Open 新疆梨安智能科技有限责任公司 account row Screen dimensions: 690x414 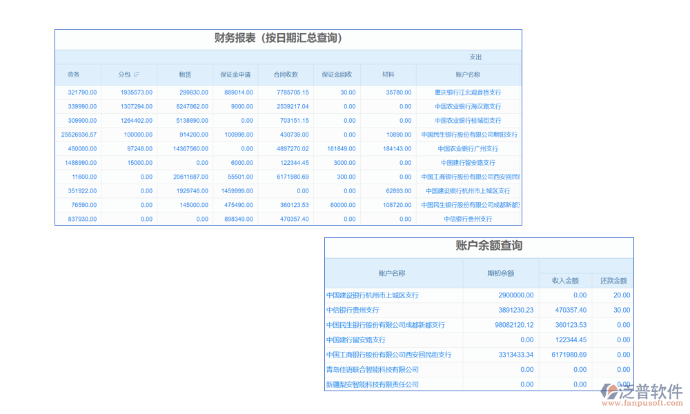pyautogui.click(x=373, y=384)
